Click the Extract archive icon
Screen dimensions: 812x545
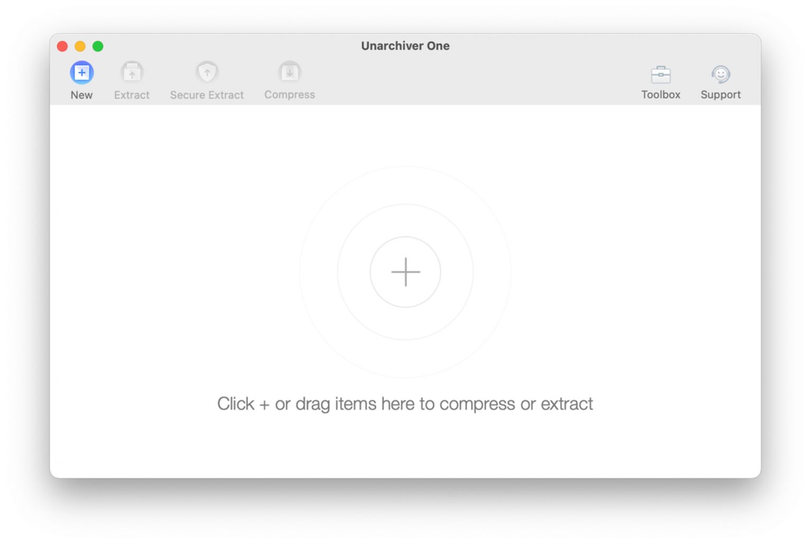point(132,73)
